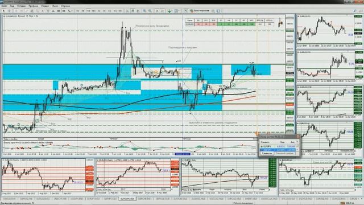Image resolution: width=364 pixels, height=205 pixels.
Task: Select the EURJPY row in Market Watch
Action: click(278, 146)
